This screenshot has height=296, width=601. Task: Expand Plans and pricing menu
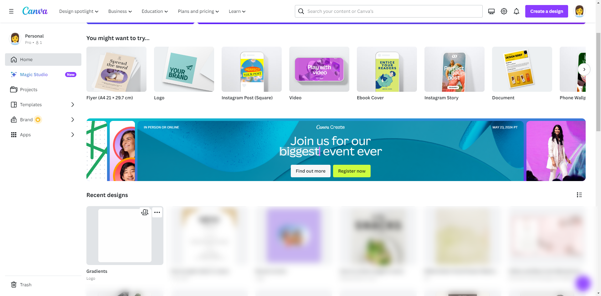198,11
